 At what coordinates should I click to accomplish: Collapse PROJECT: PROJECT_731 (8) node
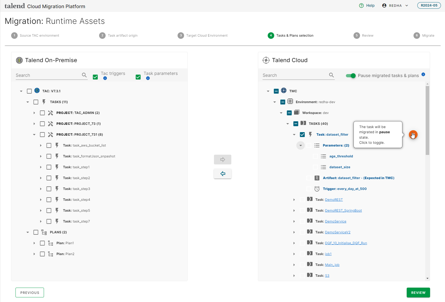(34, 135)
